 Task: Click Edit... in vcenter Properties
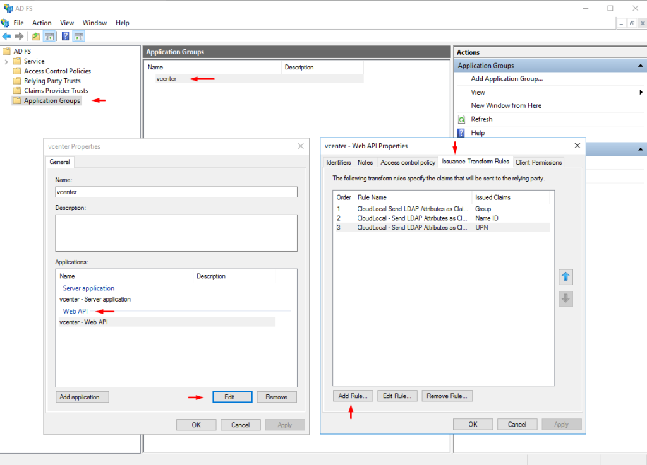[x=233, y=397]
